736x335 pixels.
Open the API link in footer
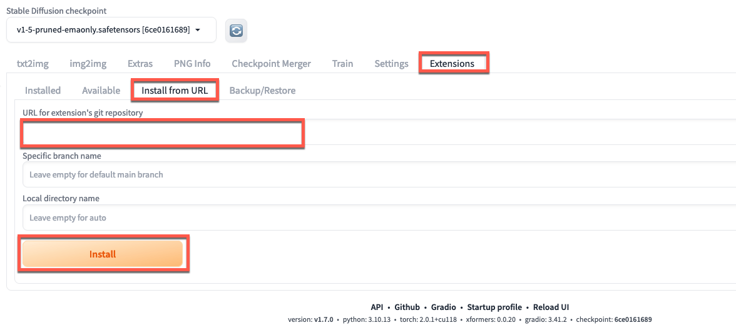(x=377, y=307)
